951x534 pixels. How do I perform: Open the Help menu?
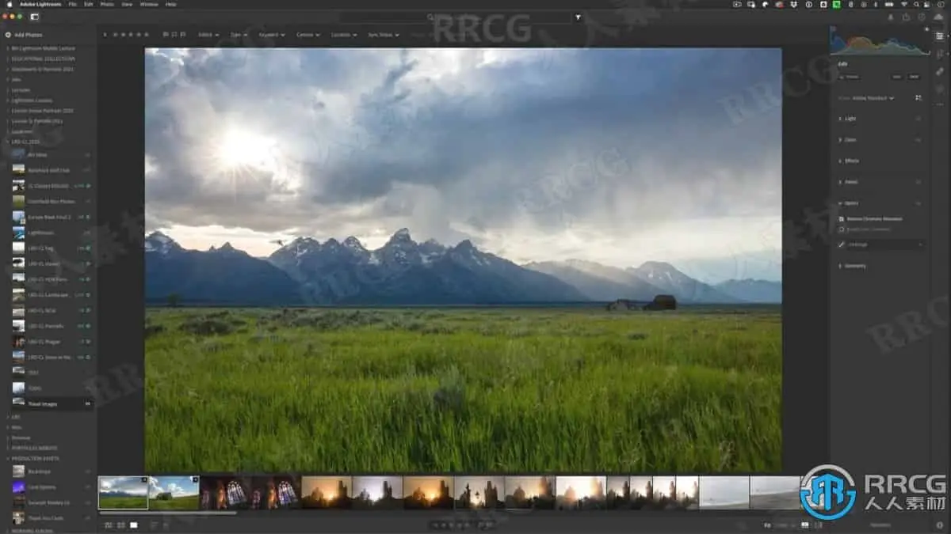coord(170,4)
